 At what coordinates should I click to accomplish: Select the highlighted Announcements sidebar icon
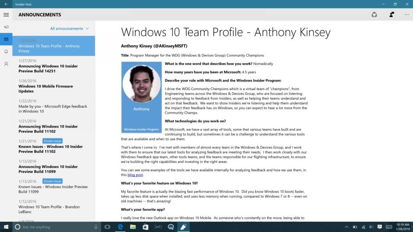pyautogui.click(x=6, y=39)
